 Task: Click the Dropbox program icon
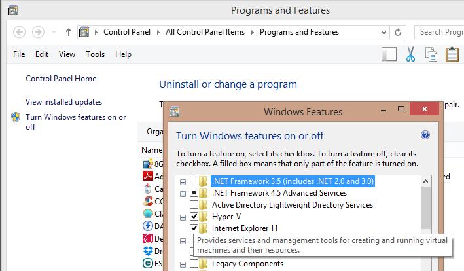(148, 251)
